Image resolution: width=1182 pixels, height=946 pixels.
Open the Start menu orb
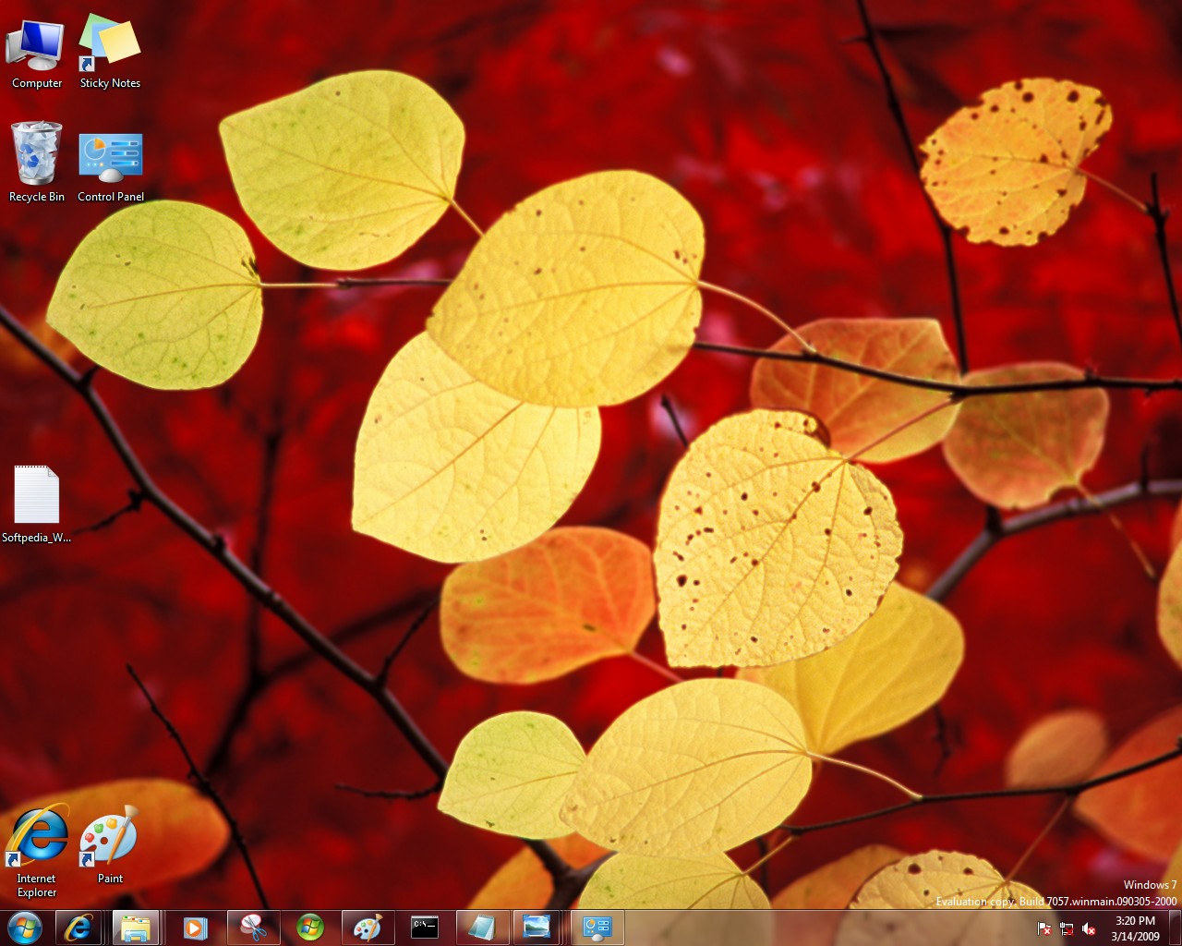coord(25,927)
